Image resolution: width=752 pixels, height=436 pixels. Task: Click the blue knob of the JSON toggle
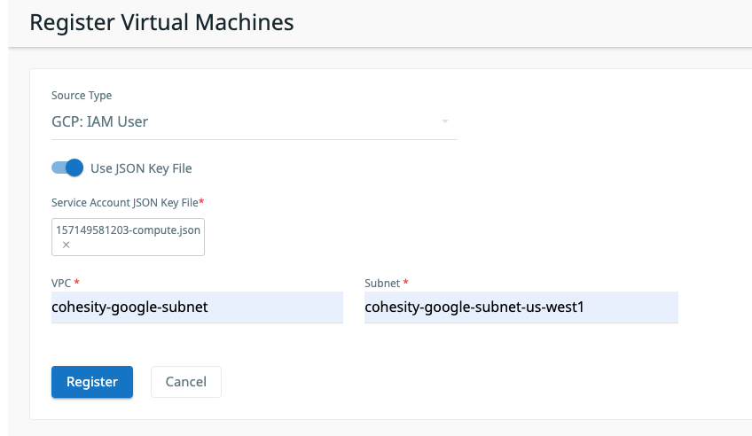point(74,167)
